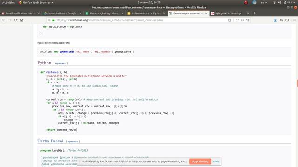Open the en keyboard layout dropdown

[x=264, y=2]
